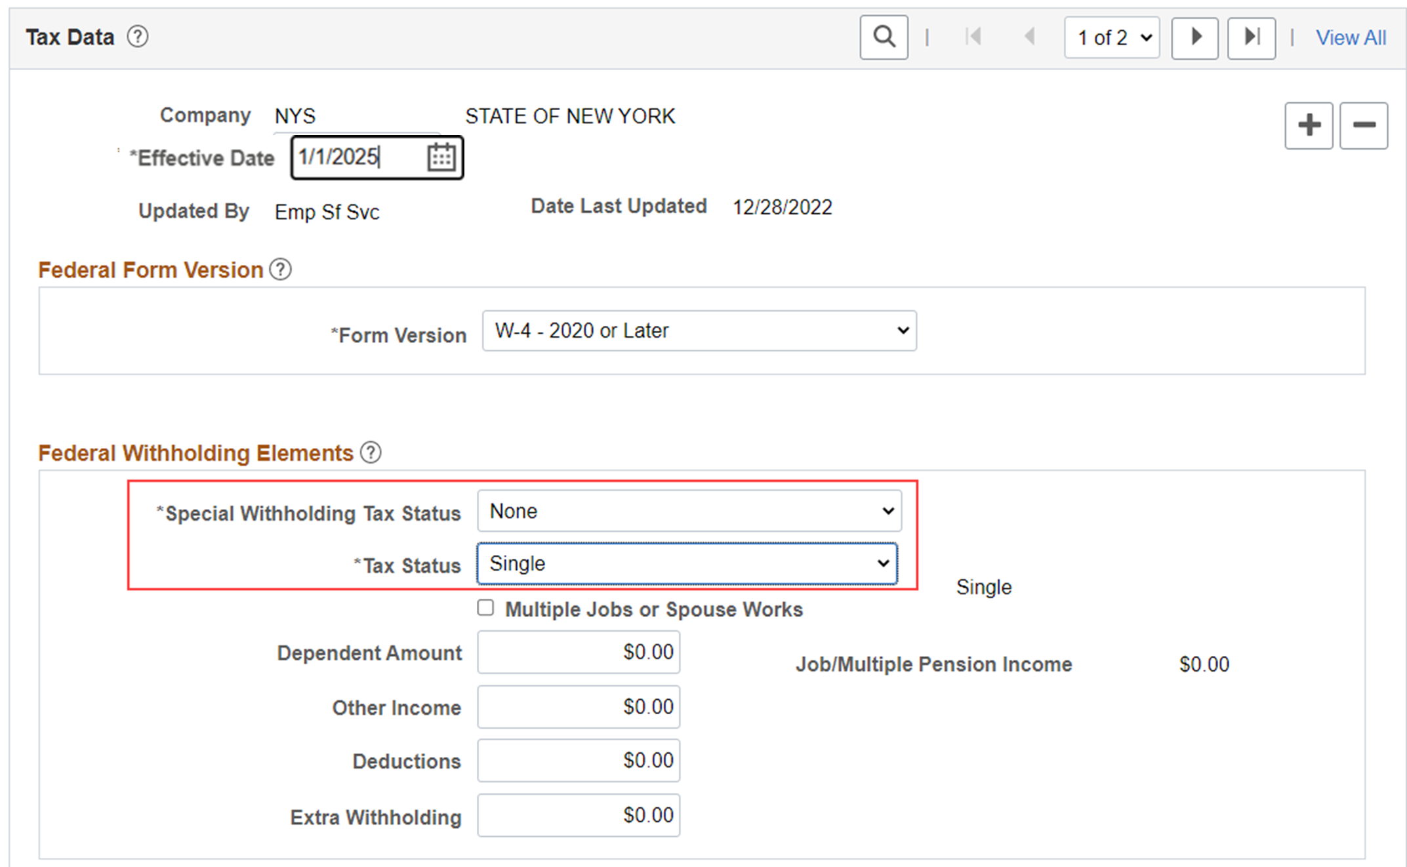1407x867 pixels.
Task: Open Federal Form Version help icon
Action: click(x=281, y=270)
